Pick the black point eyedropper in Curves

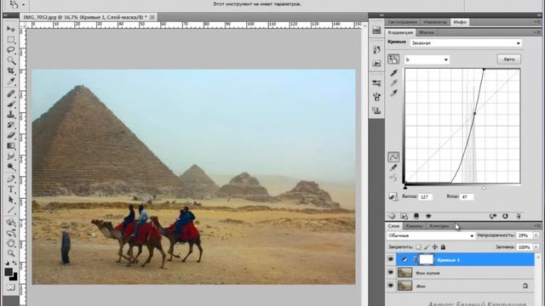(x=393, y=73)
